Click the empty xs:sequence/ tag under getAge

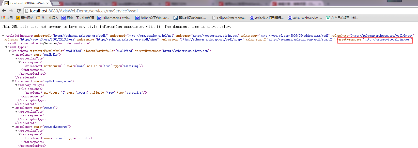33,115
